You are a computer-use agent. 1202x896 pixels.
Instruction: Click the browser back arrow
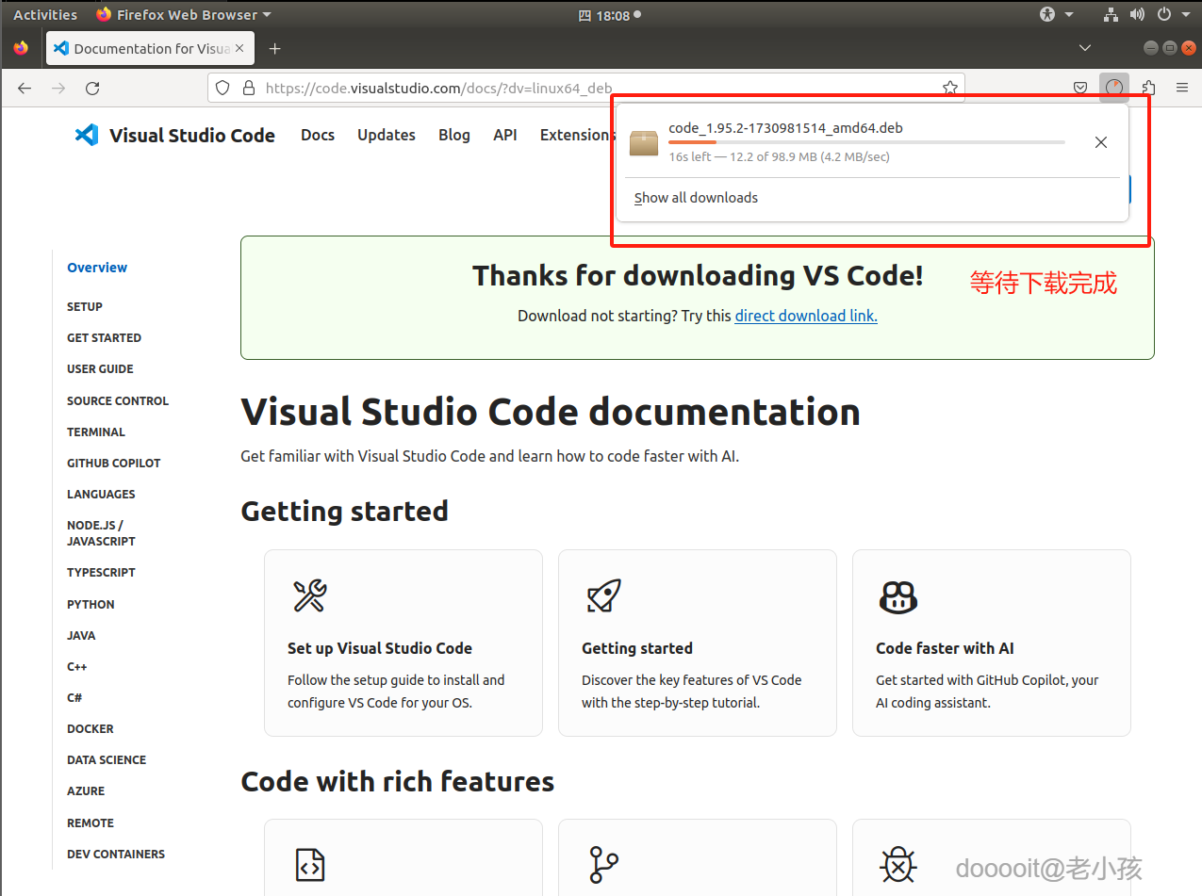(25, 88)
